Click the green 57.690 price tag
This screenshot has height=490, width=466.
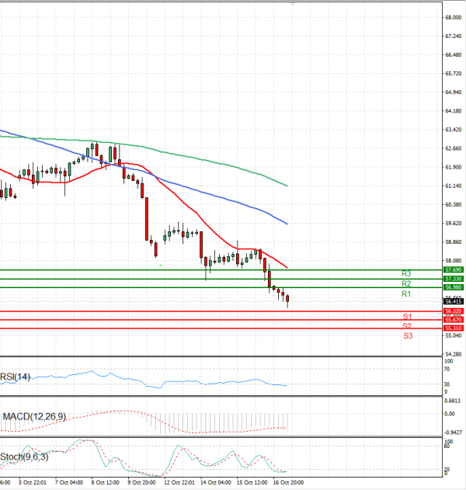click(x=453, y=269)
